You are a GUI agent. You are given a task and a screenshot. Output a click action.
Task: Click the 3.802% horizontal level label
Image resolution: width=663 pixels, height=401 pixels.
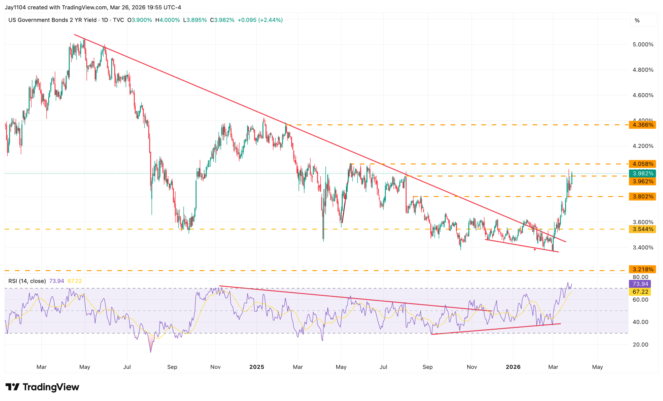click(x=642, y=196)
